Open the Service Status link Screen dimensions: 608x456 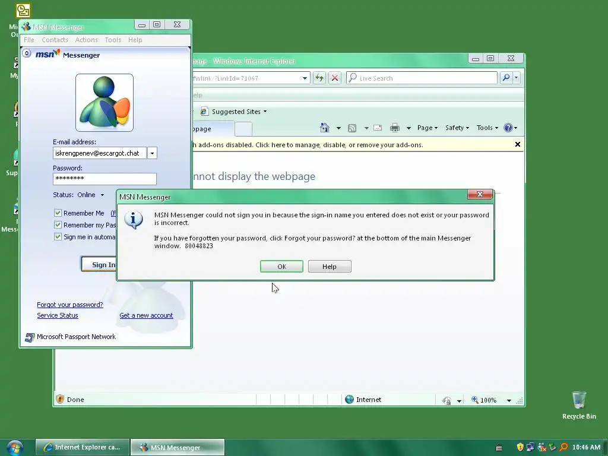pyautogui.click(x=58, y=316)
